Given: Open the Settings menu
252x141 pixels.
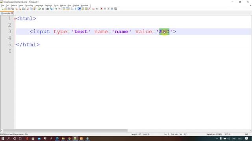Looking at the screenshot, I should (x=48, y=5).
